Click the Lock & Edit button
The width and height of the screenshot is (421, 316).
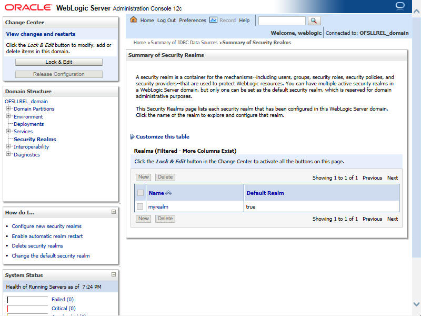(59, 62)
